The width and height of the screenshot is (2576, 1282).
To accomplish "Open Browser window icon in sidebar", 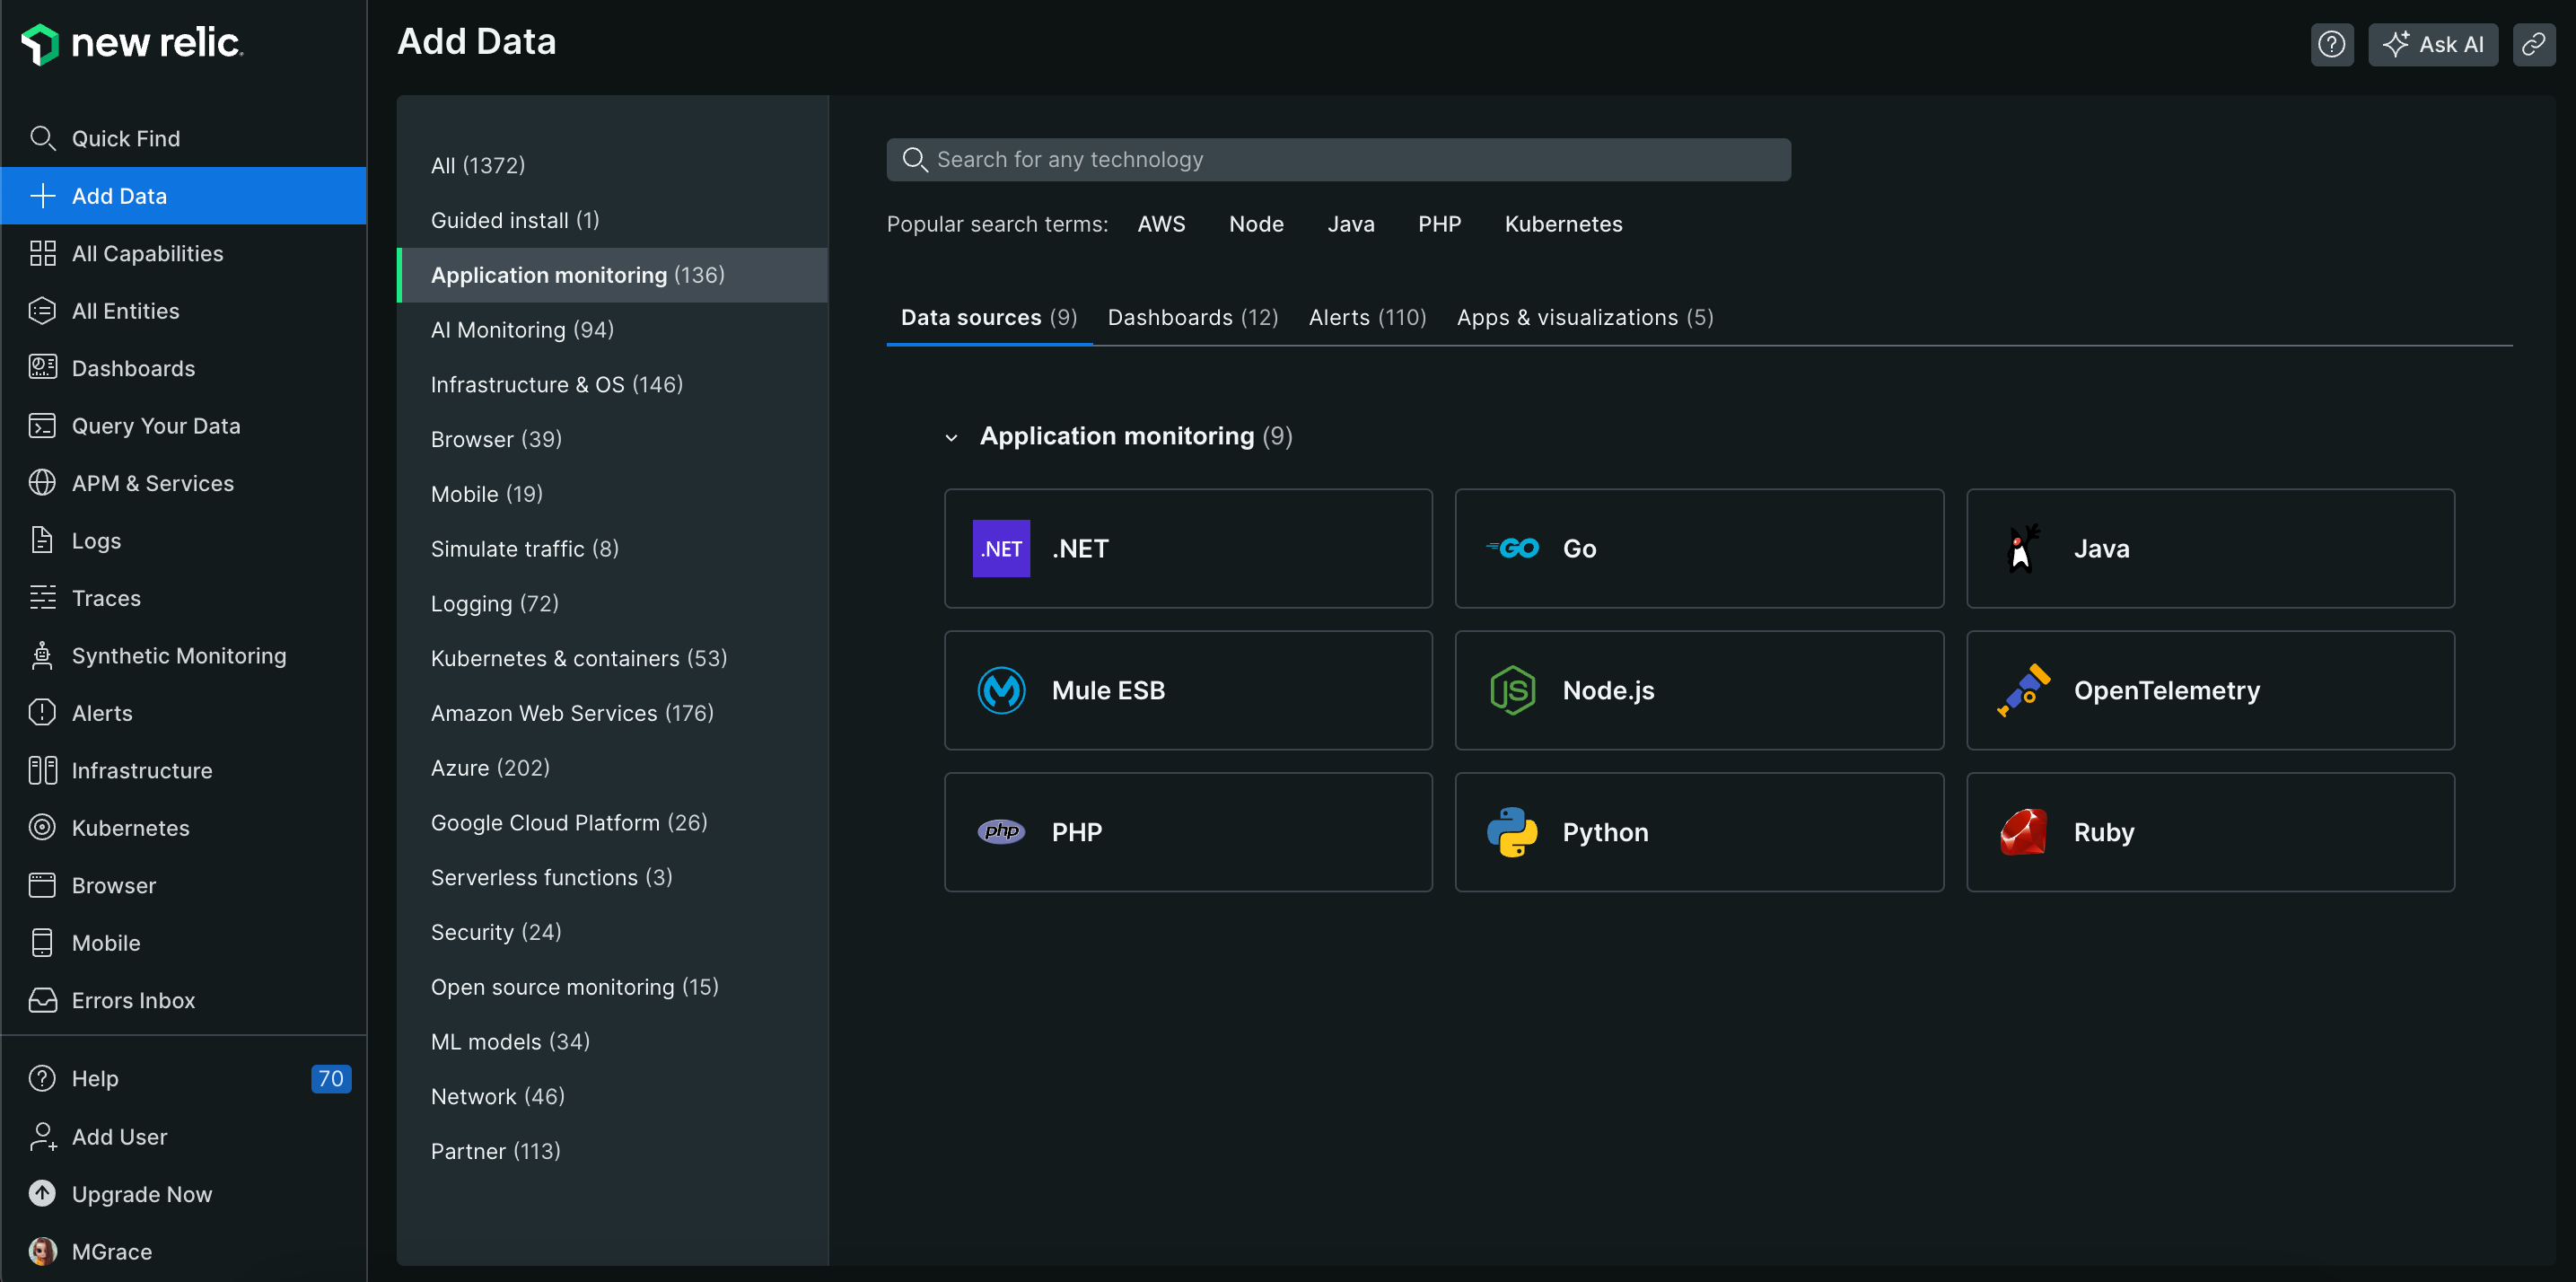I will click(x=42, y=886).
